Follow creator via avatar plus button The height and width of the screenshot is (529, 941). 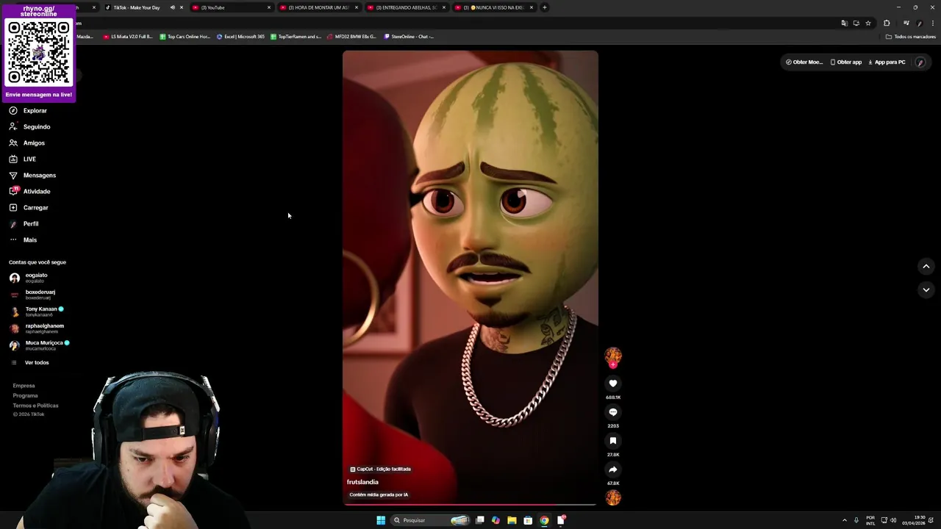pos(613,364)
